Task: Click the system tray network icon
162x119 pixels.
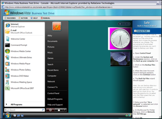Action: tap(130, 115)
